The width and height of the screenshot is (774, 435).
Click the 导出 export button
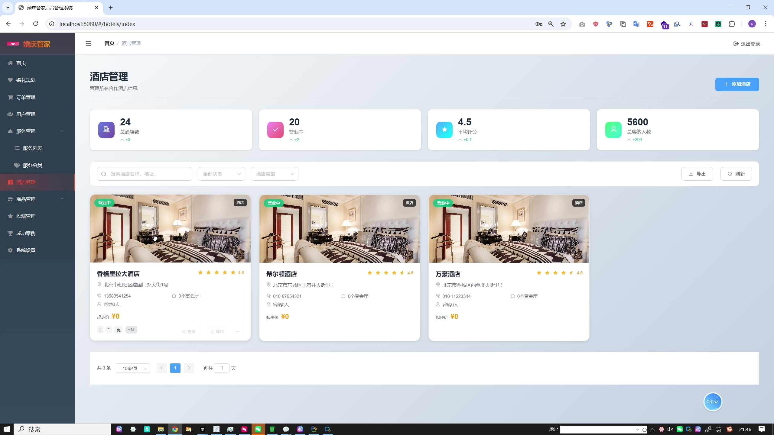pos(697,174)
